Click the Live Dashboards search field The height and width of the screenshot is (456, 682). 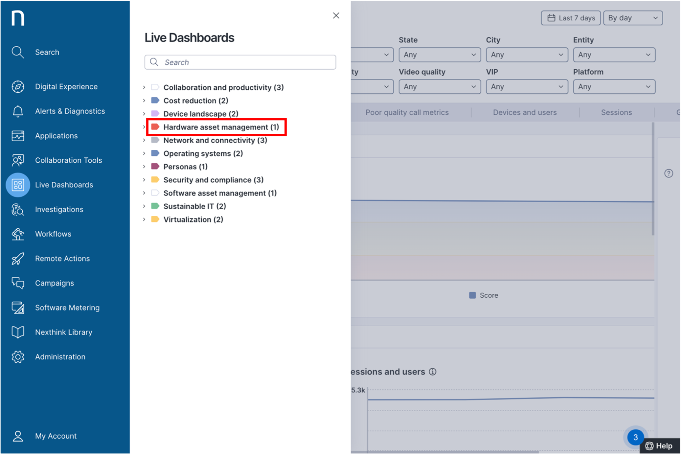(x=240, y=62)
